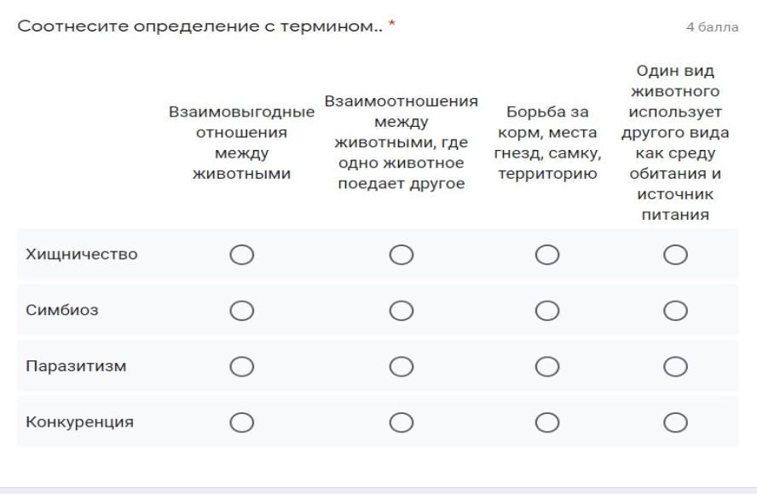Choose Борьба за корм for Паразитизм

[547, 367]
